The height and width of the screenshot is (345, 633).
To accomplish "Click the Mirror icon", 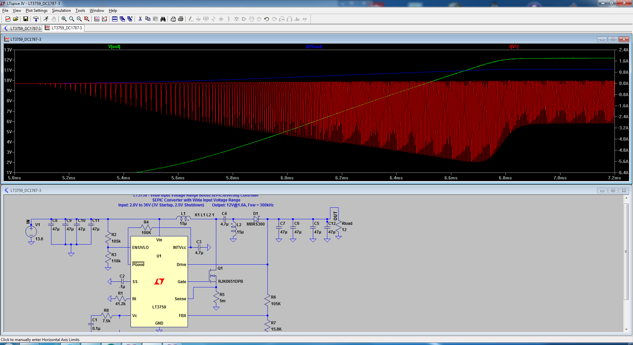I will tap(289, 19).
